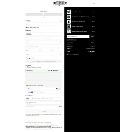Viewport: 120px width, 132px height.
Task: Select the Credit card payment option
Action: click(x=27, y=71)
